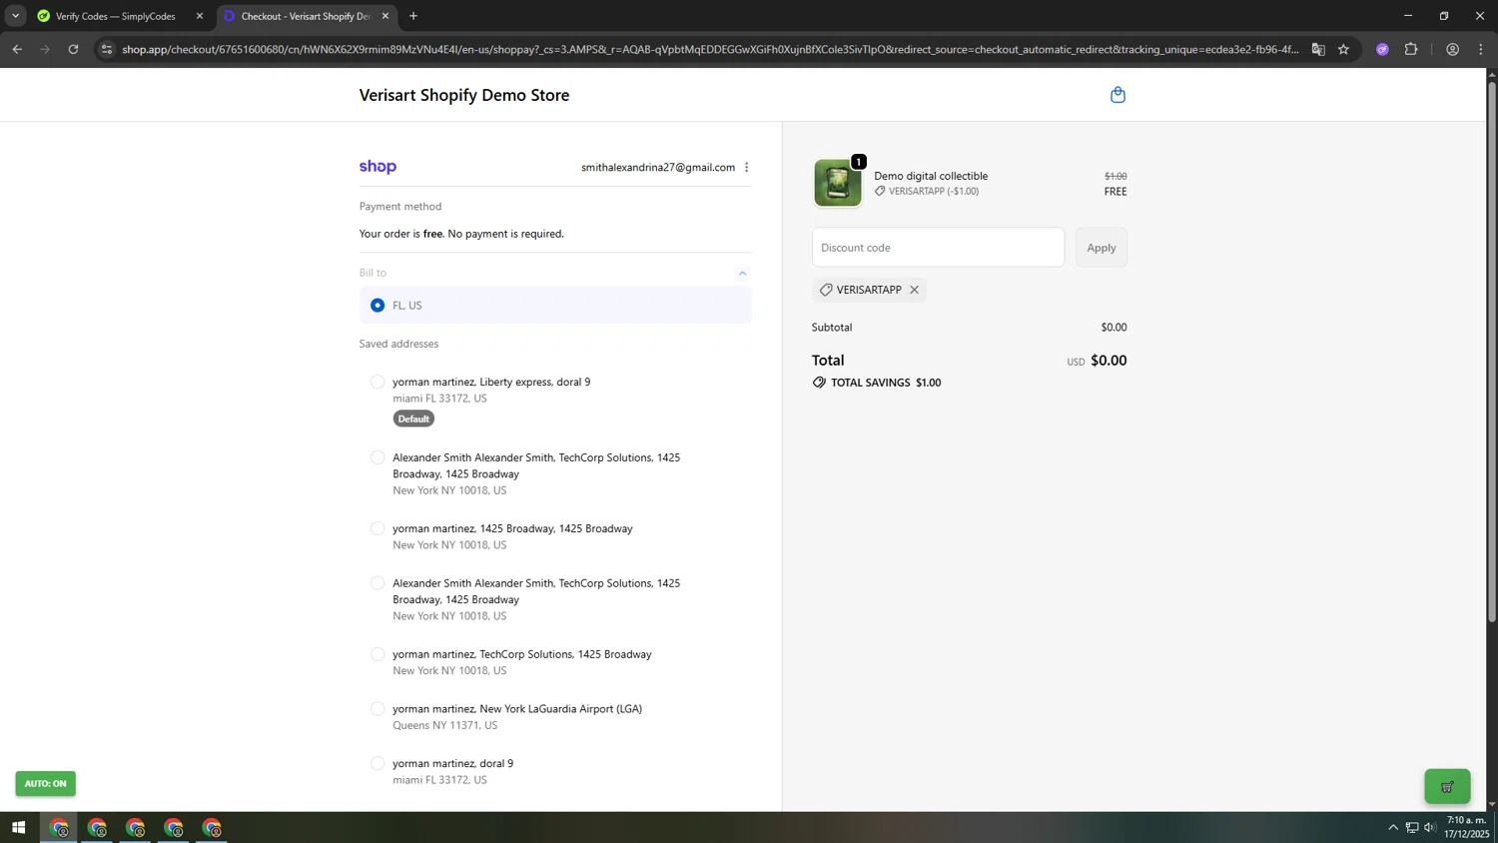Open the browser extensions puzzle icon
Viewport: 1498px width, 843px height.
click(1411, 49)
